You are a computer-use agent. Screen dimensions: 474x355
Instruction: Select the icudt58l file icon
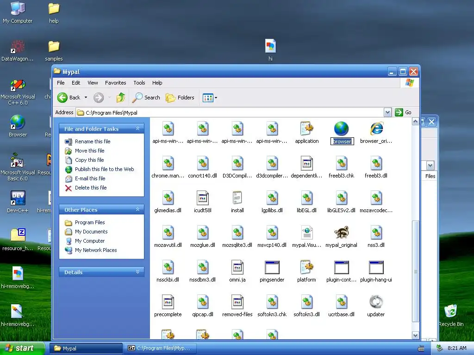tap(203, 198)
